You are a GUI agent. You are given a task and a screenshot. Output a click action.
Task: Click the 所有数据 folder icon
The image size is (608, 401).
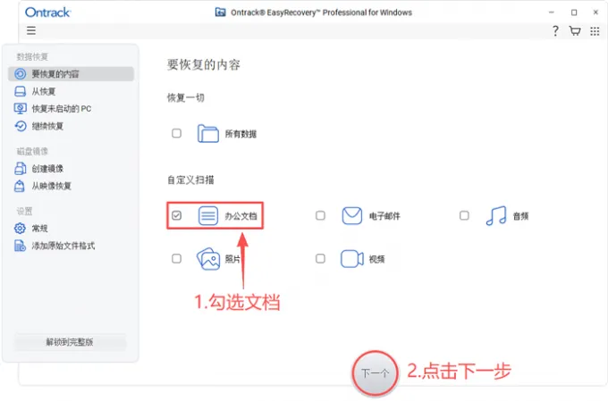[x=207, y=134]
